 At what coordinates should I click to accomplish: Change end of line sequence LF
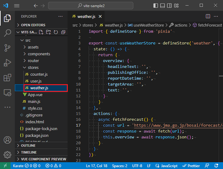(x=149, y=166)
